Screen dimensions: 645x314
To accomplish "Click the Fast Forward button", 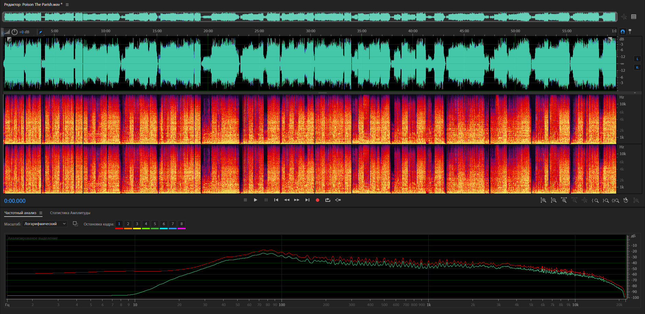I will pos(297,200).
